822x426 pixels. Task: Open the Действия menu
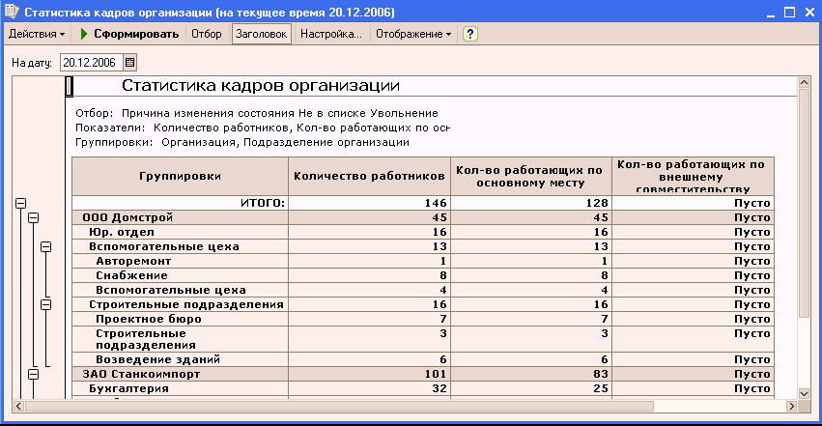point(37,34)
